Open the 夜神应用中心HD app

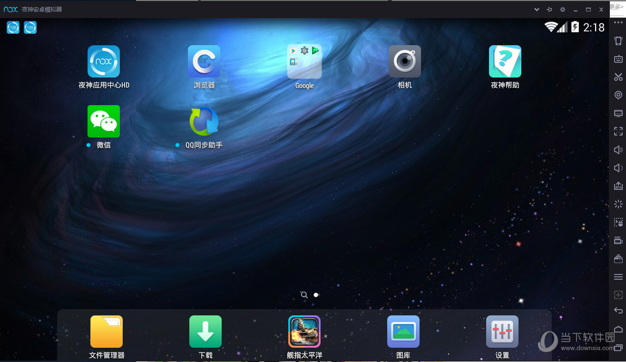tap(104, 61)
